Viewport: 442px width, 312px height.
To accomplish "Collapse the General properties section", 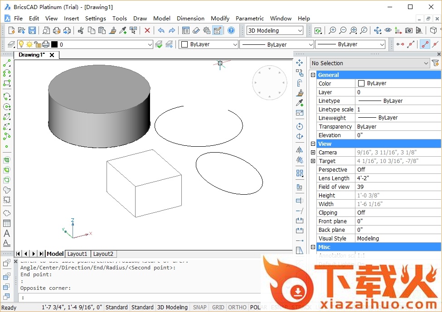I will [313, 75].
